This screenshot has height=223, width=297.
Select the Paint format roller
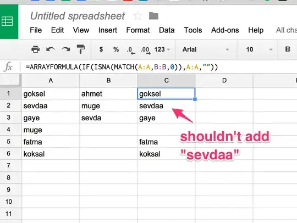click(81, 49)
